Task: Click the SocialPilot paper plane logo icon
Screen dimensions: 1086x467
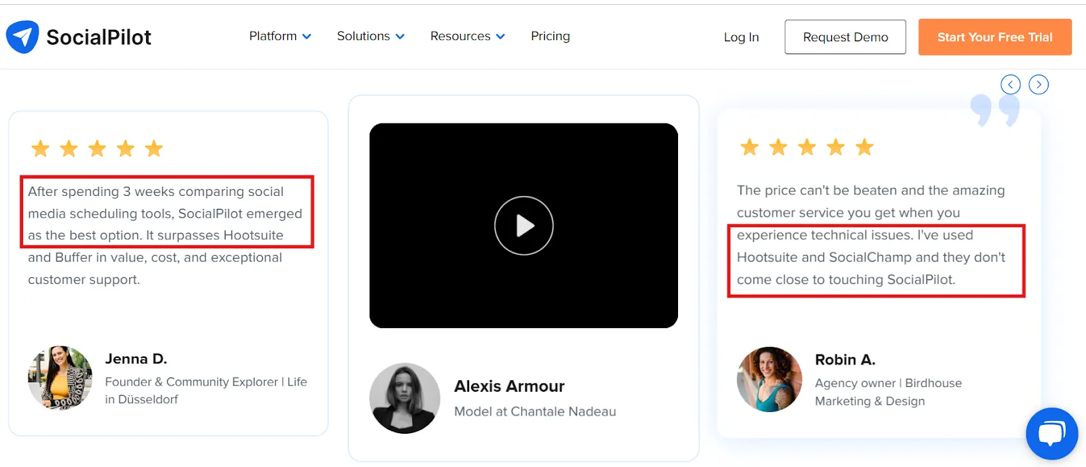Action: 22,37
